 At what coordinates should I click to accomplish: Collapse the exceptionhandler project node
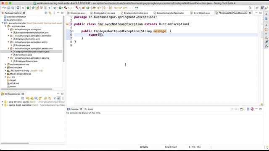click(x=3, y=23)
